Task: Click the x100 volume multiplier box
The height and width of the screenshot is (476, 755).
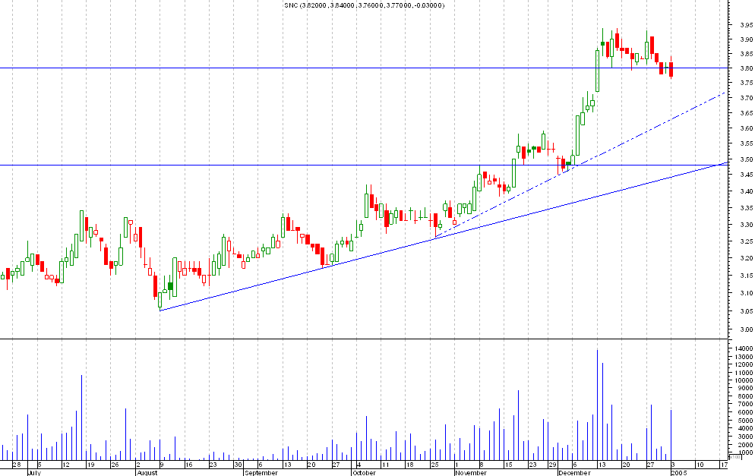Action: [734, 457]
